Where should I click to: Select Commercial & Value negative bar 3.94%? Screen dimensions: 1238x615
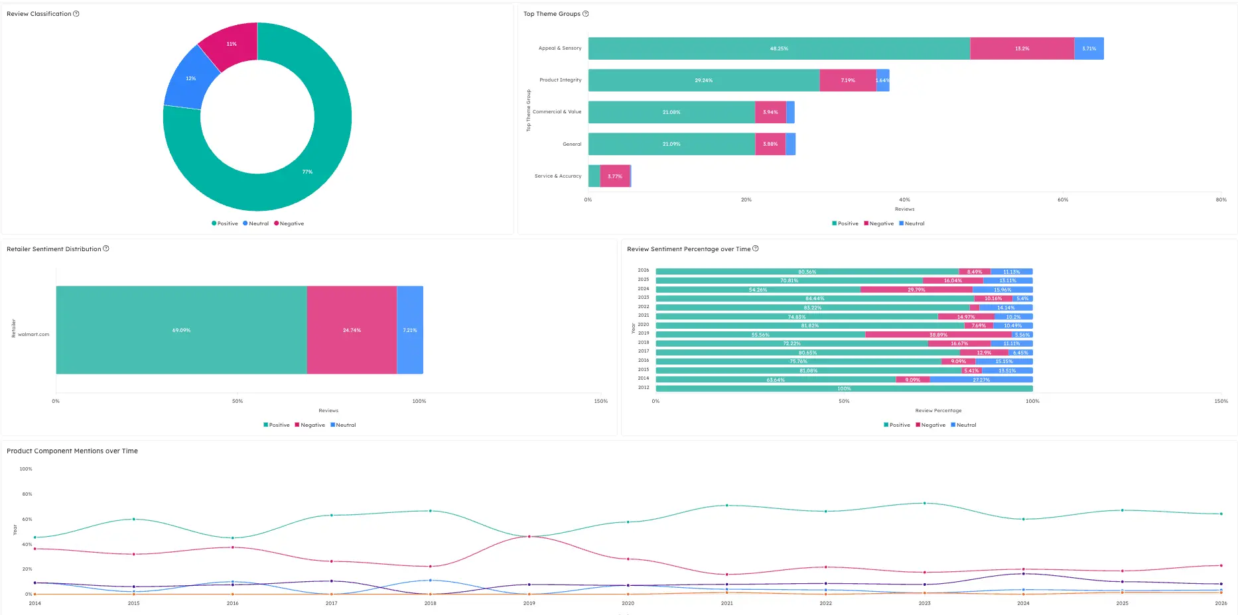[x=770, y=112]
